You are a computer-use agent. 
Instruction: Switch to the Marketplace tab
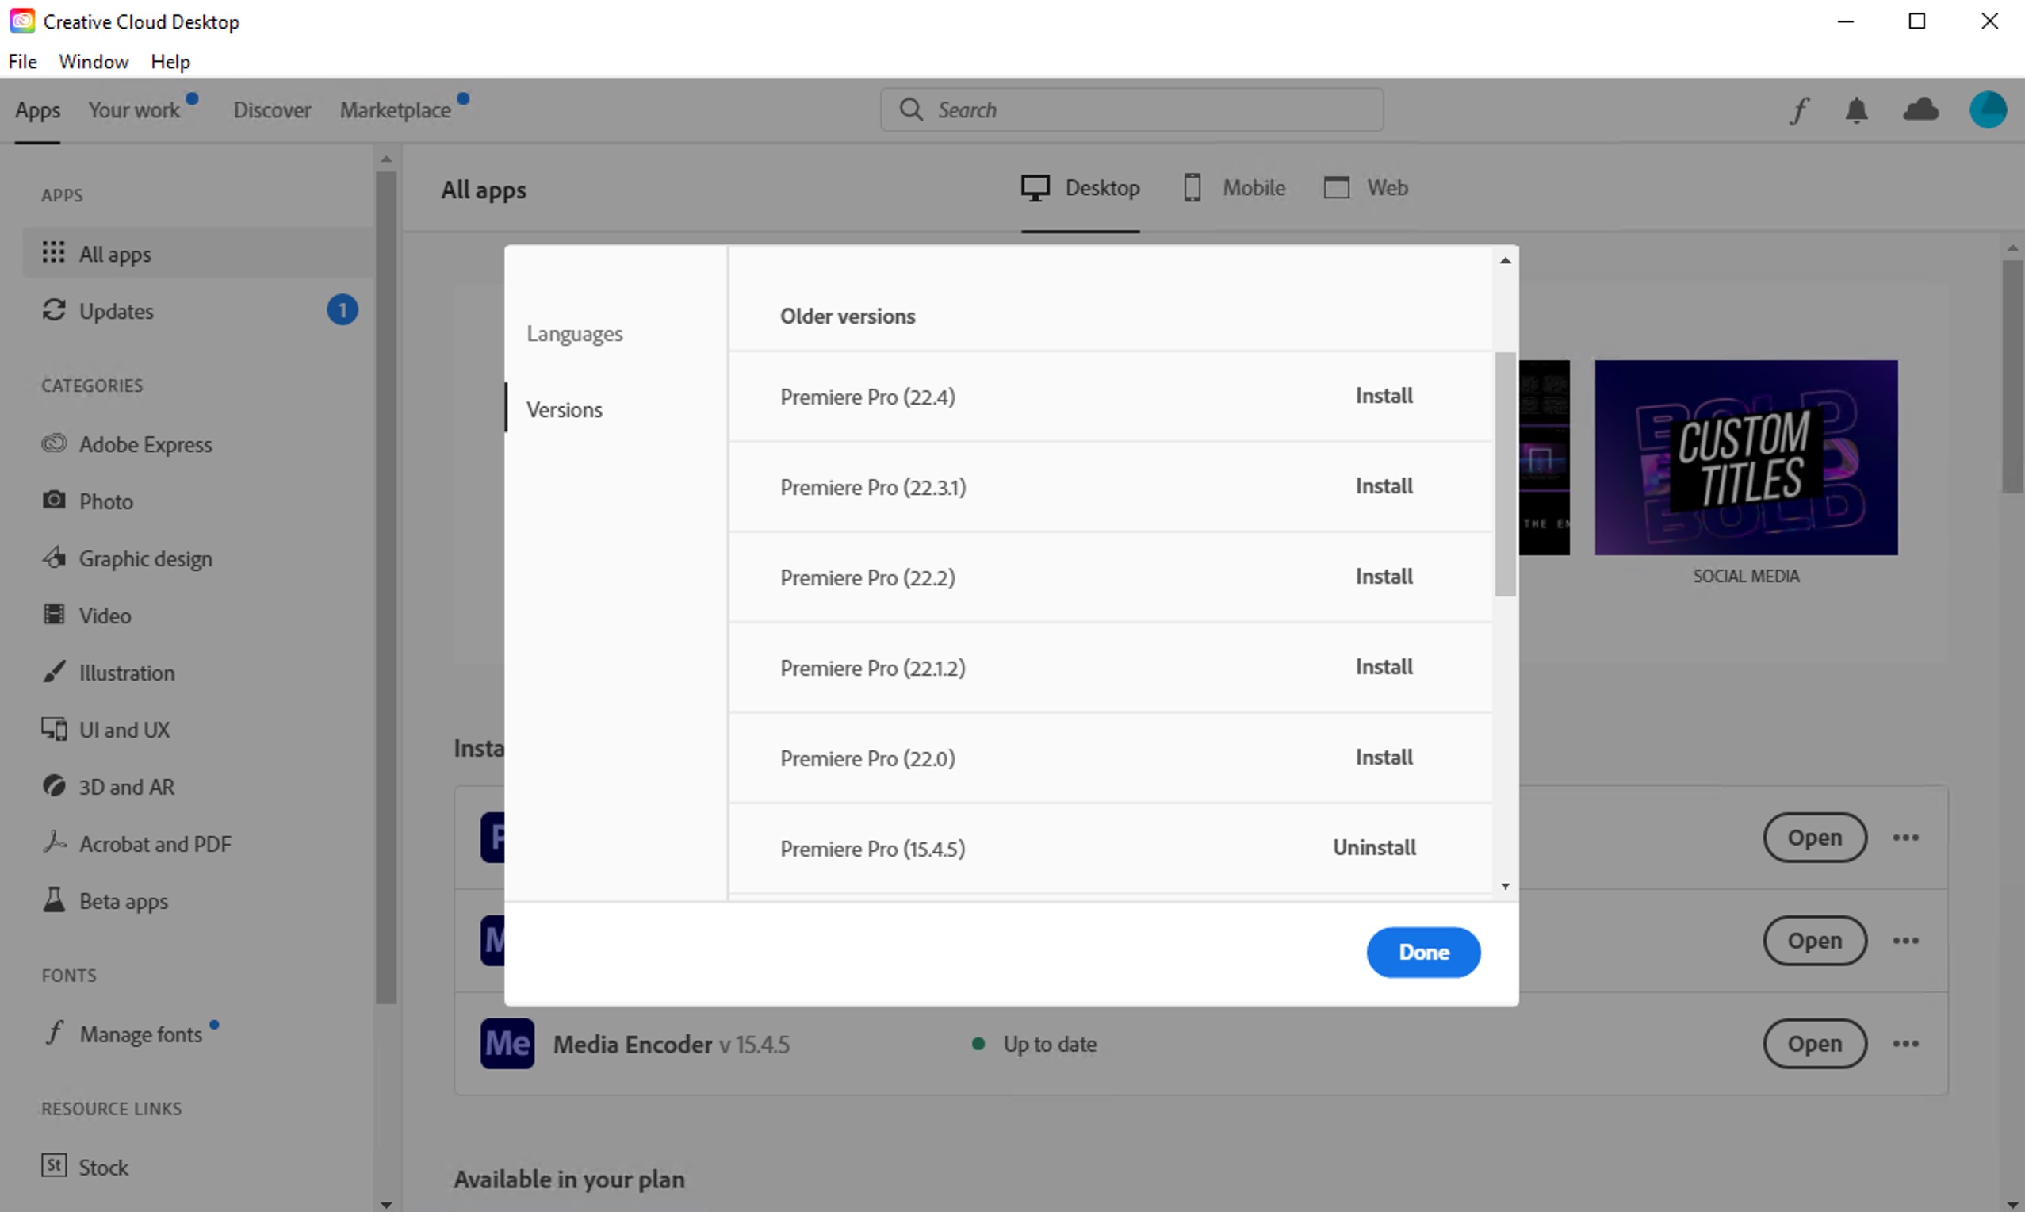click(395, 110)
